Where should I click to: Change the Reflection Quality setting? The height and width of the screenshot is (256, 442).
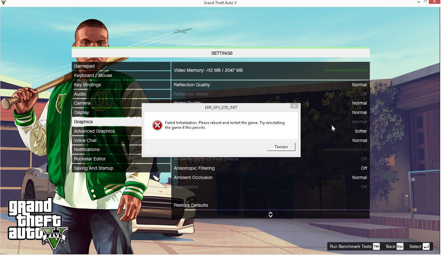pyautogui.click(x=270, y=85)
